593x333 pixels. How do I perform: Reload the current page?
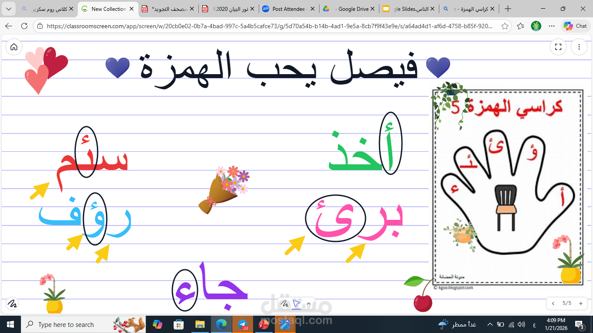click(24, 26)
